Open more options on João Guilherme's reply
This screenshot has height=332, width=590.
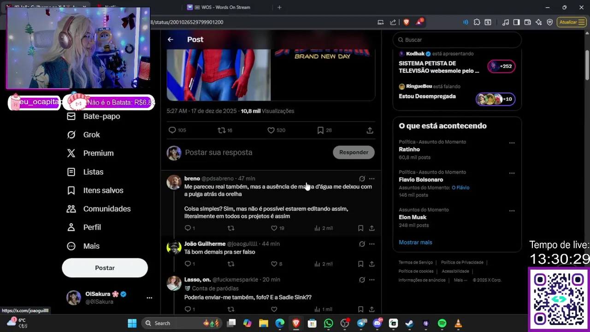tap(372, 243)
